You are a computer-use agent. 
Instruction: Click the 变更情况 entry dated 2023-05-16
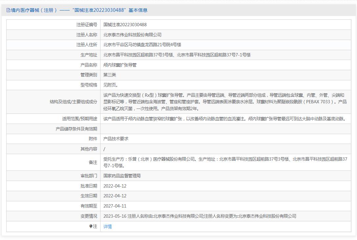point(200,216)
